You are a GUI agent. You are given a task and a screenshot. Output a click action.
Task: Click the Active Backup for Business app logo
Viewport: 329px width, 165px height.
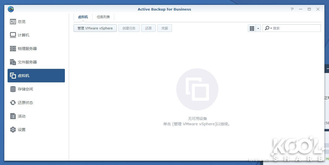(x=11, y=9)
